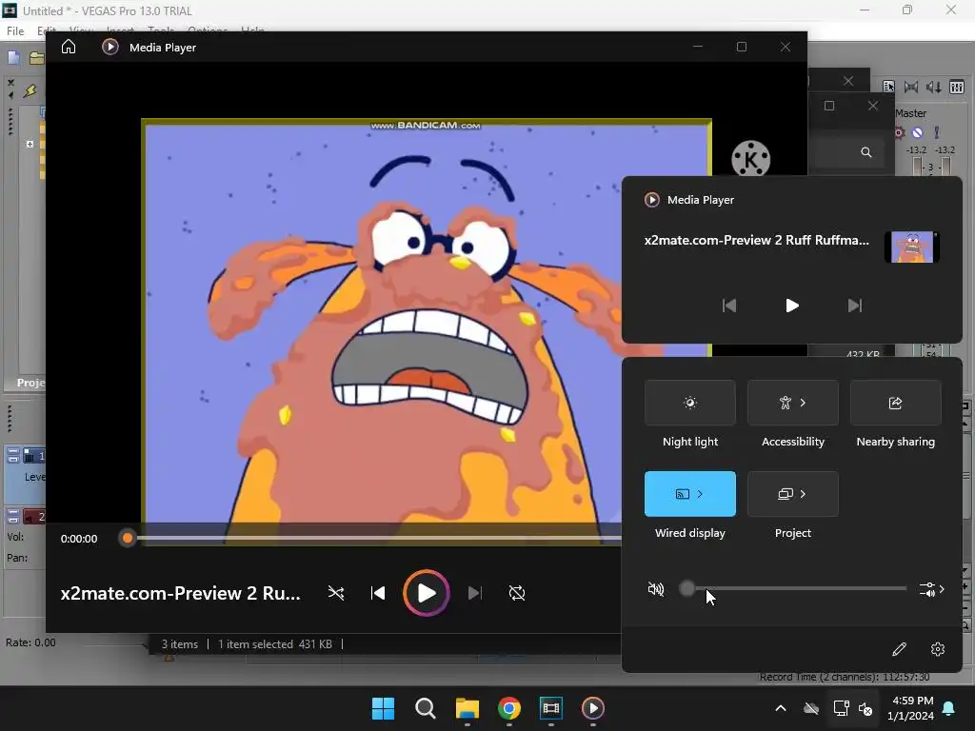Click the Open folder icon in VEGAS toolbar

point(37,58)
